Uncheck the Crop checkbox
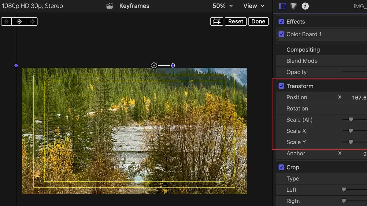367x206 pixels. 281,167
